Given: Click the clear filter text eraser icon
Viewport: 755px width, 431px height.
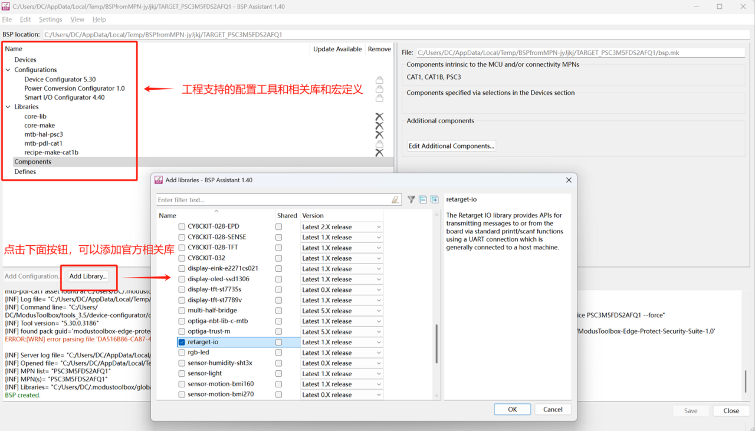Looking at the screenshot, I should (395, 200).
